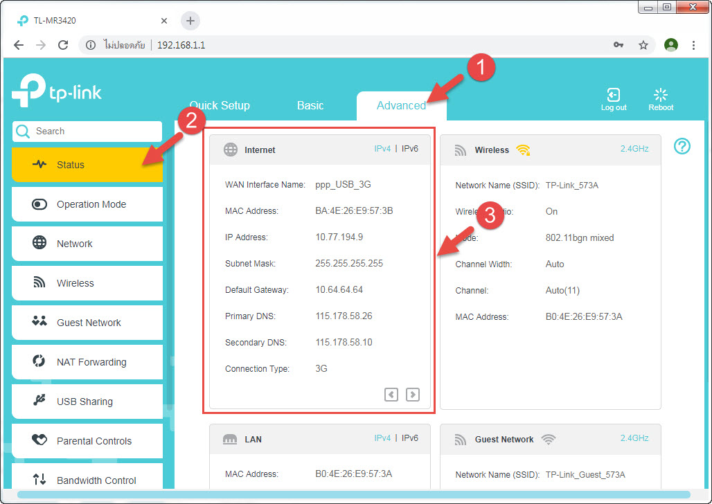Close the TL-MR3420 browser tab

click(164, 21)
